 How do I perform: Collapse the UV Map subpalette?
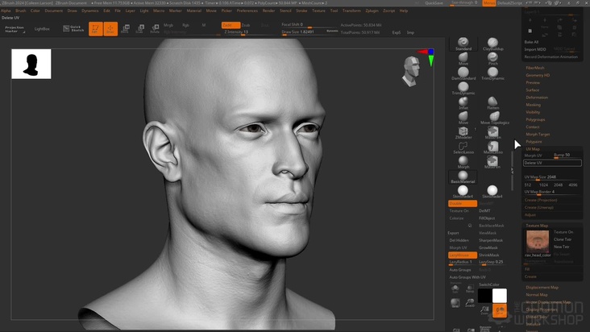pyautogui.click(x=533, y=149)
